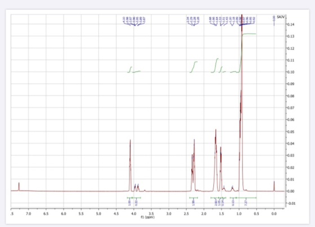
Task: Click the TMS reference peak at 0.0 ppm
Action: click(274, 186)
